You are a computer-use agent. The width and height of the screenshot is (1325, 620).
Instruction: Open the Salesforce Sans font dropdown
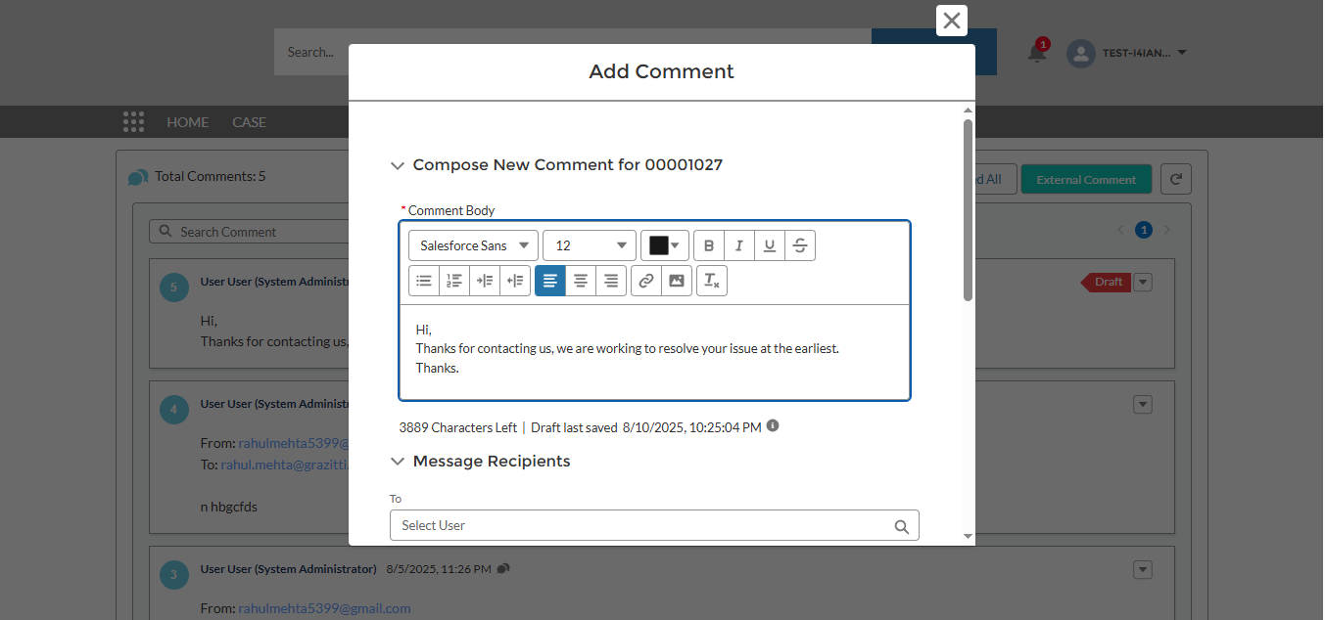coord(473,245)
